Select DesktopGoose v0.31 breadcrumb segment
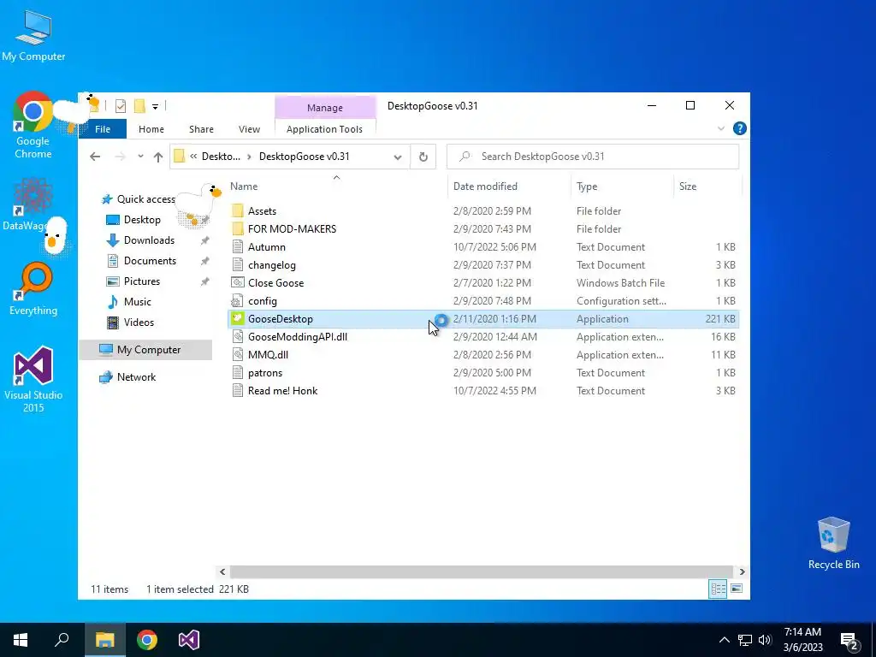The height and width of the screenshot is (657, 876). pos(304,157)
